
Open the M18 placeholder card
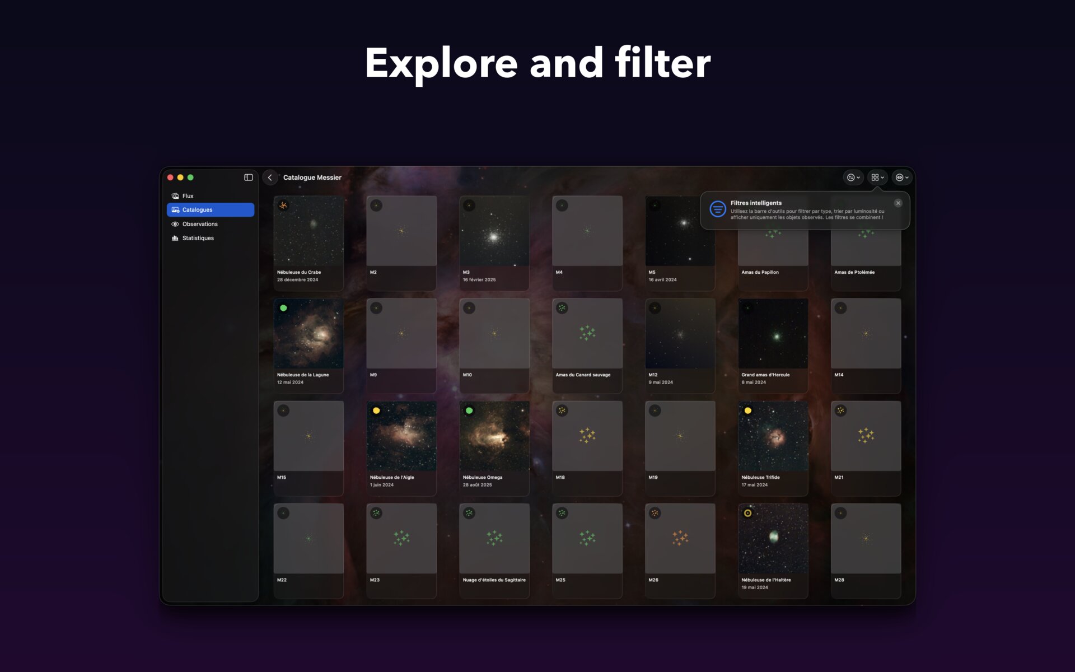click(x=587, y=448)
